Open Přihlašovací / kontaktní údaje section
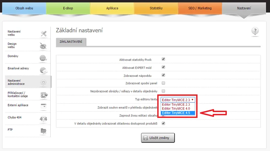 tap(18, 94)
